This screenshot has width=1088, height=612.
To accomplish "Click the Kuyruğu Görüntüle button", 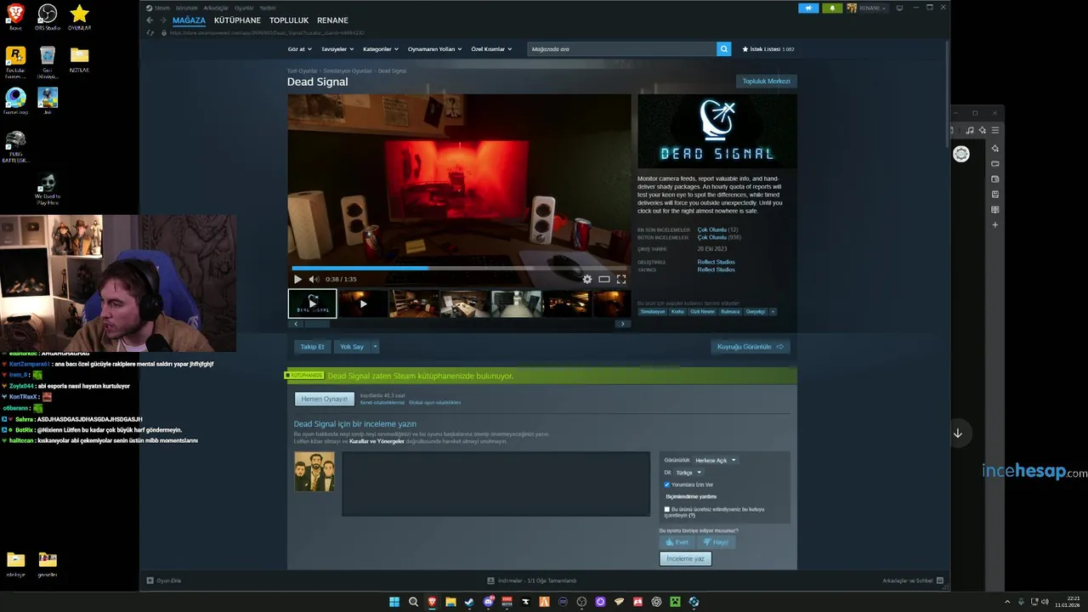I will pos(751,347).
